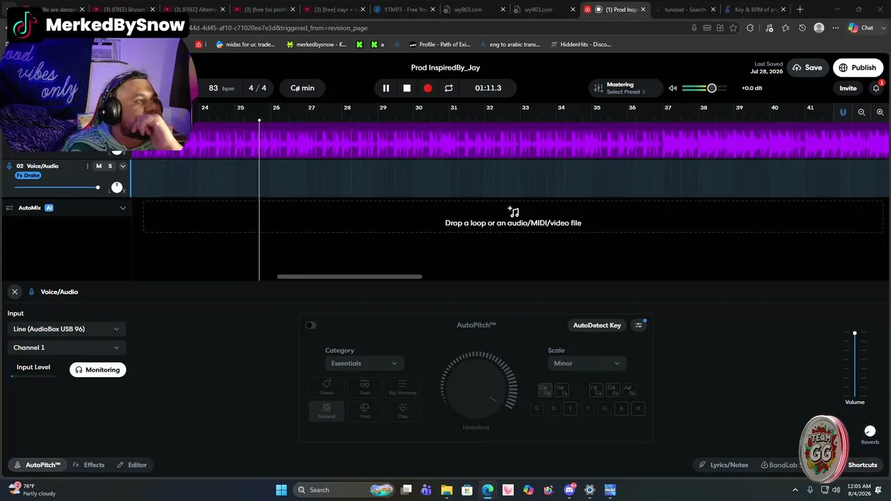Open the Shortcuts panel

point(862,465)
